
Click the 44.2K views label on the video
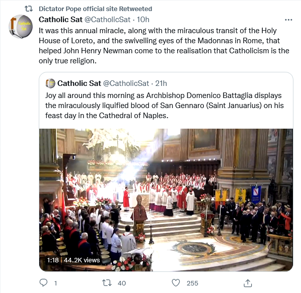(82, 260)
